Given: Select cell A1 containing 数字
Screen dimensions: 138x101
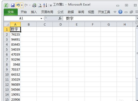Looking at the screenshot, I should click(15, 29).
